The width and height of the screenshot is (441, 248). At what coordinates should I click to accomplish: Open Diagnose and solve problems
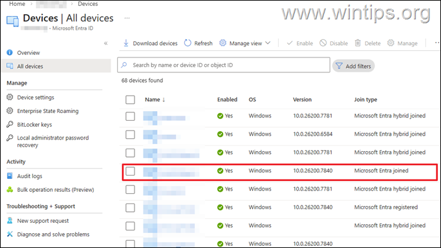53,234
